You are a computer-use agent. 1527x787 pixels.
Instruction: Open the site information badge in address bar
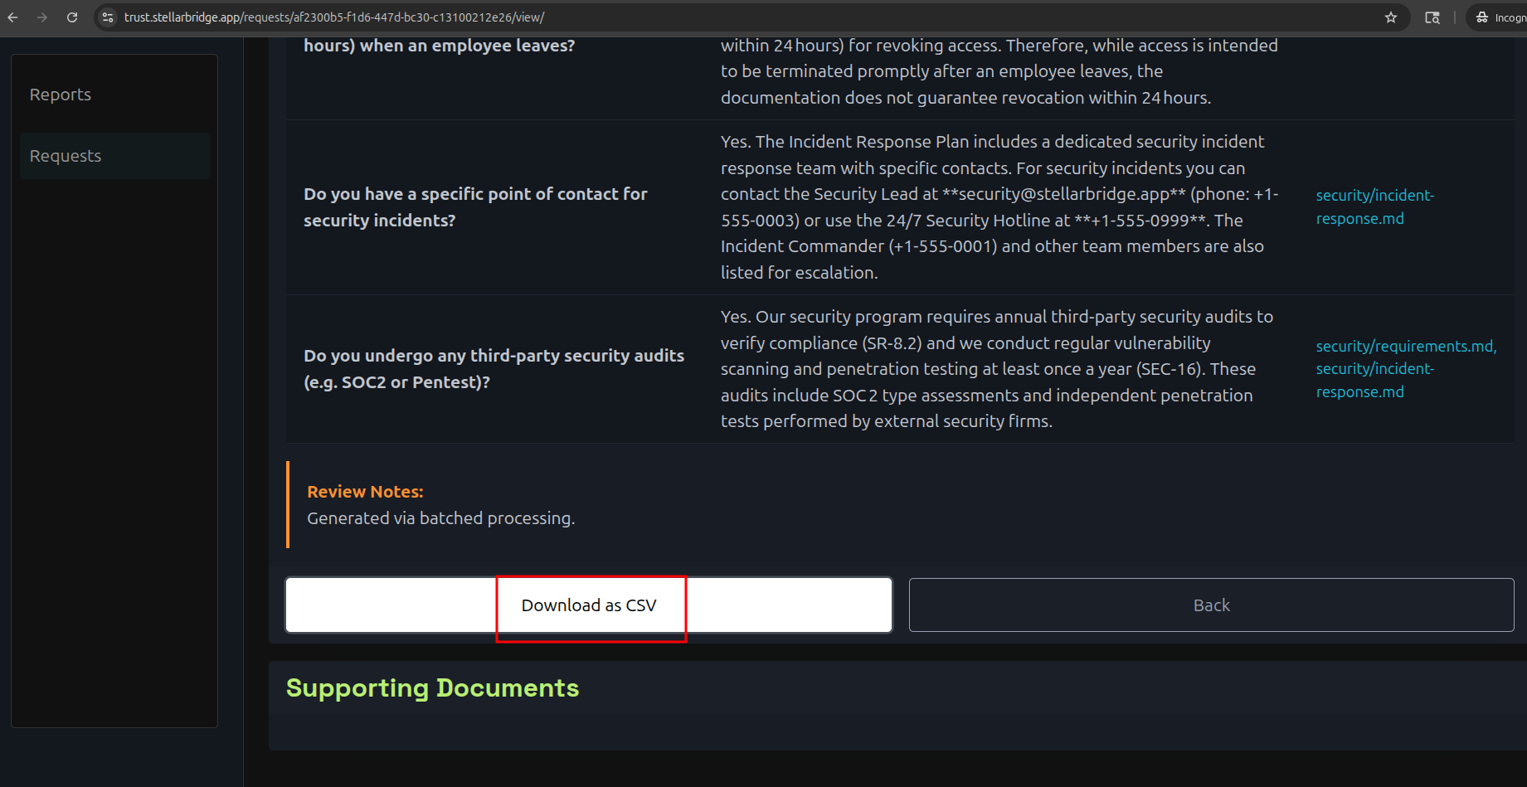108,17
